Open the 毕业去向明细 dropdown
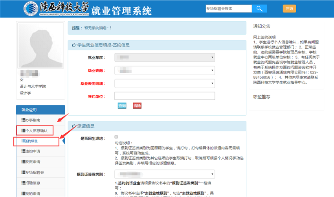Image resolution: width=334 pixels, height=197 pixels. (165, 83)
